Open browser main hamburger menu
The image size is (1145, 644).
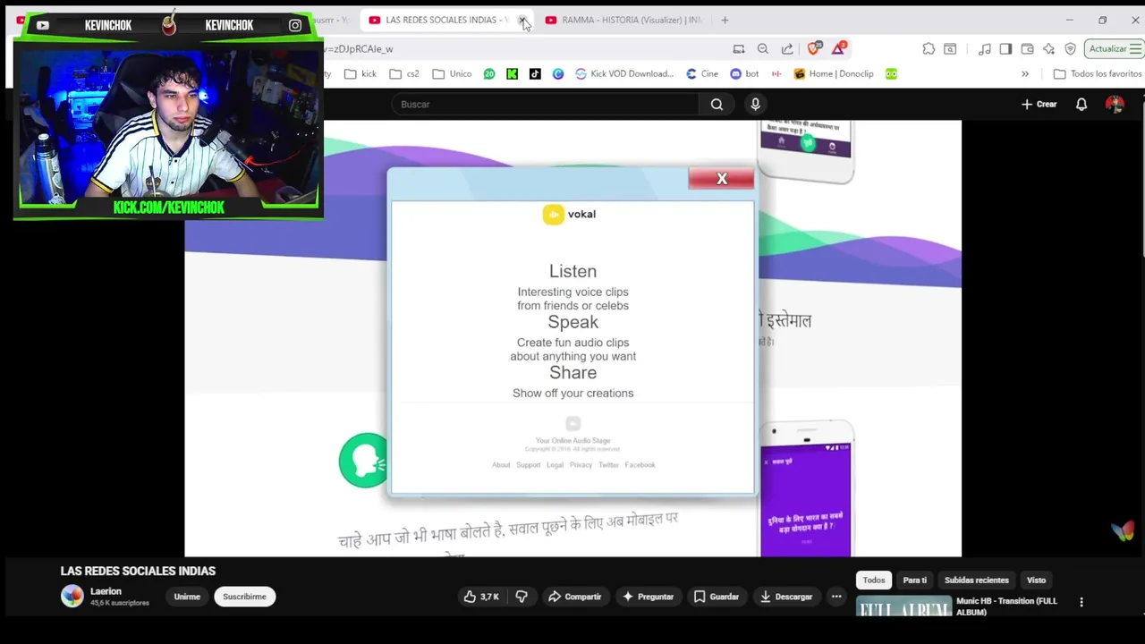pyautogui.click(x=1136, y=49)
